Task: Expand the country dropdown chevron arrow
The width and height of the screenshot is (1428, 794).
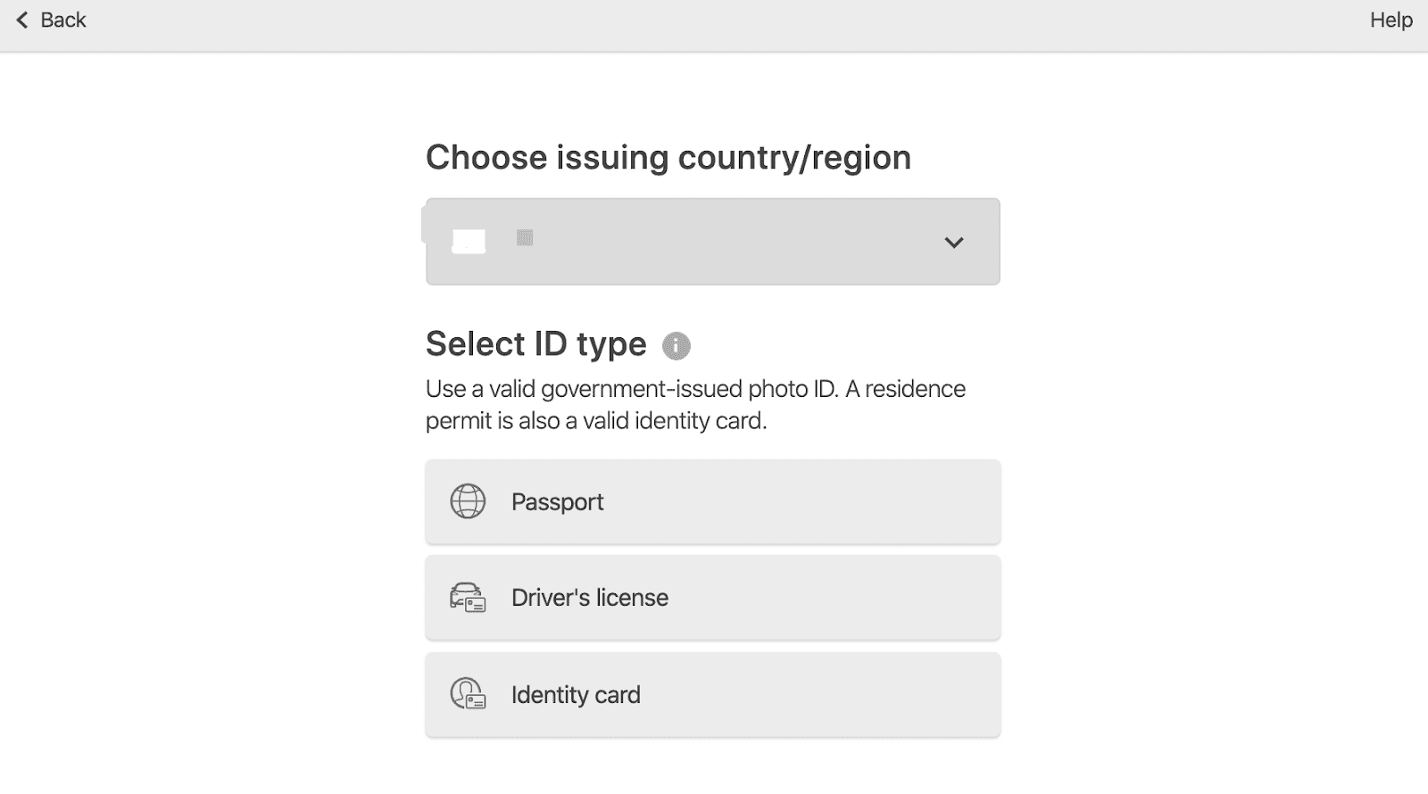Action: pyautogui.click(x=954, y=243)
